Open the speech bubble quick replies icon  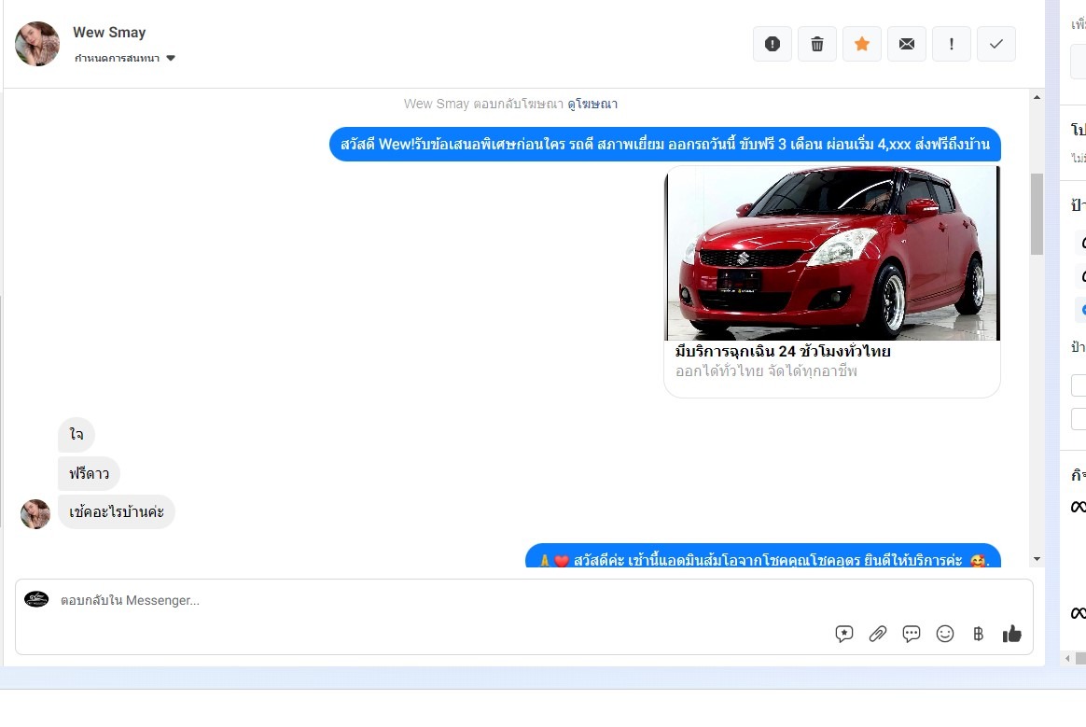pos(912,634)
